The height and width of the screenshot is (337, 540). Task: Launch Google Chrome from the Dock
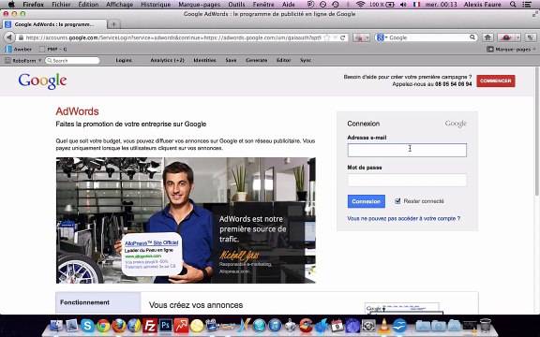(103, 326)
